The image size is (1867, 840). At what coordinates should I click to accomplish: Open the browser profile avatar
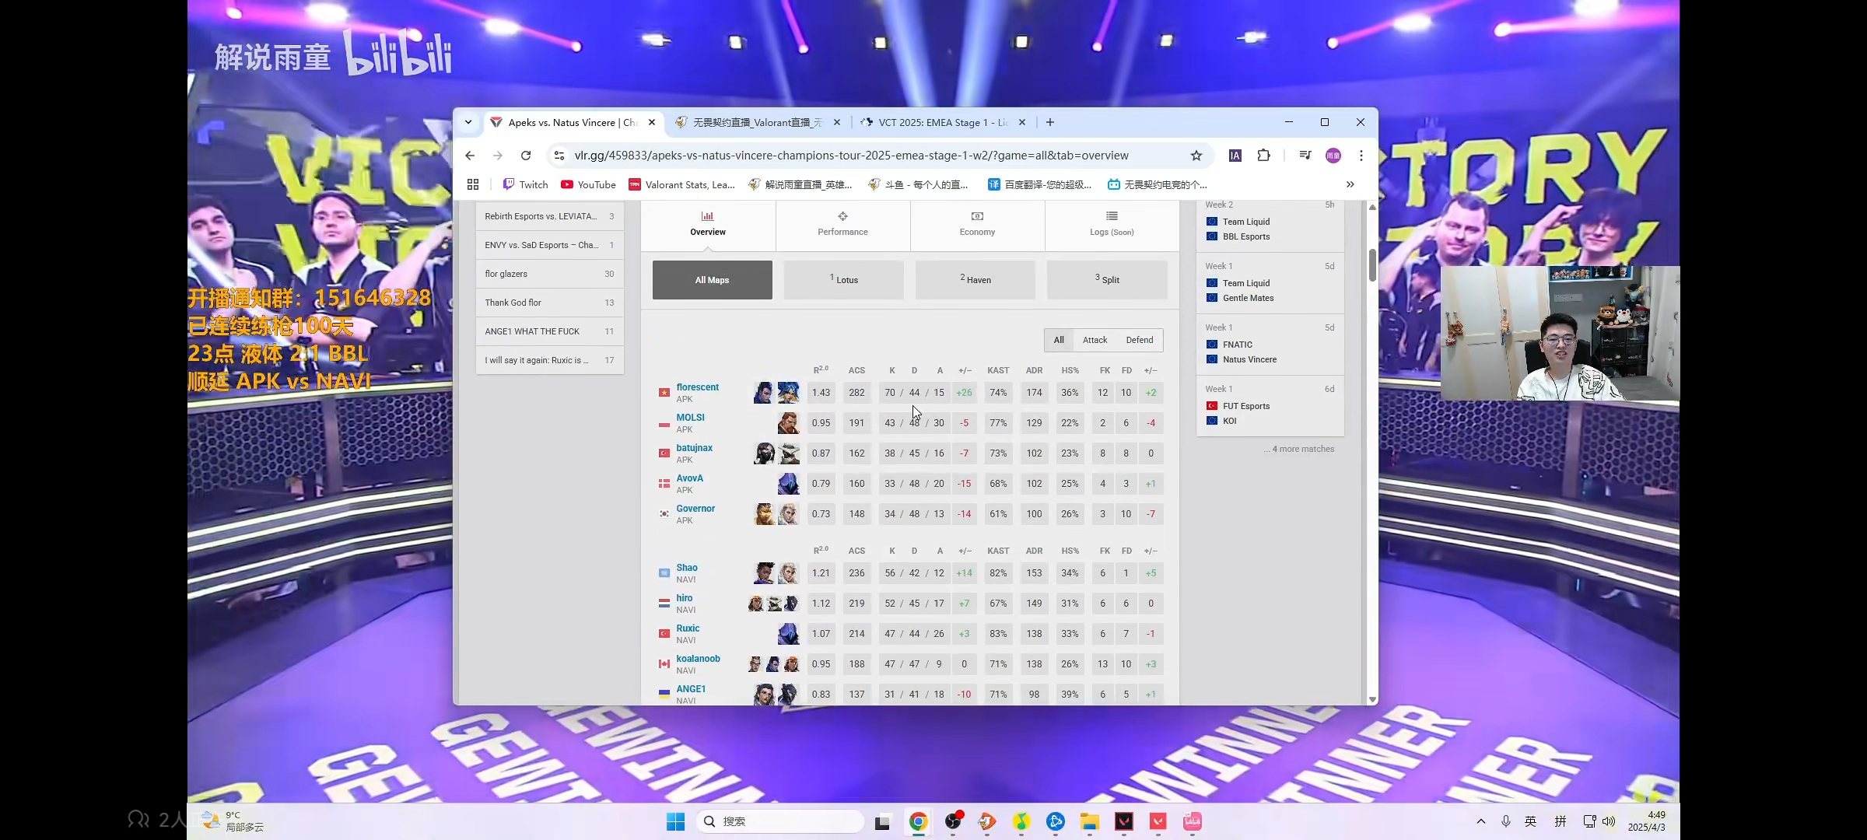click(1333, 156)
